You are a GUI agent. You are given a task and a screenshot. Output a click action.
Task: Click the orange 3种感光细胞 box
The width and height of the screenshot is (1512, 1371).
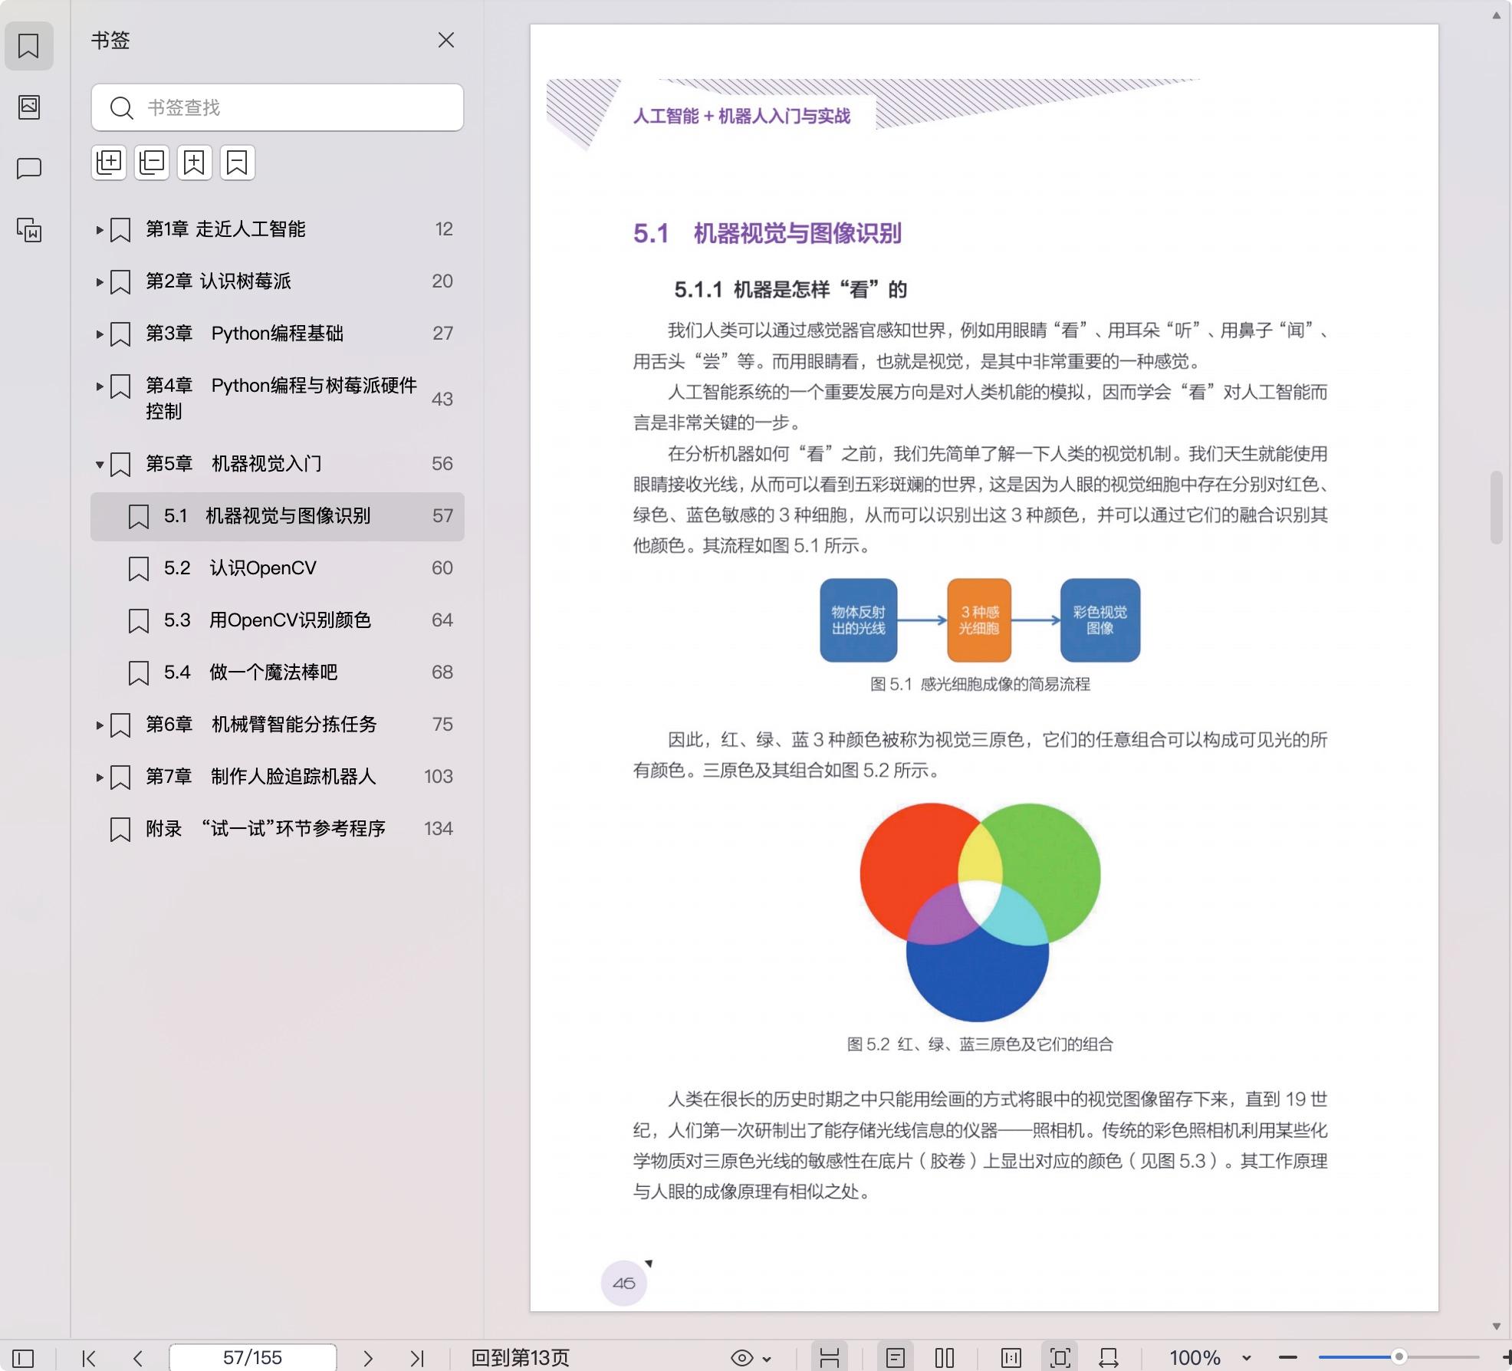tap(979, 620)
